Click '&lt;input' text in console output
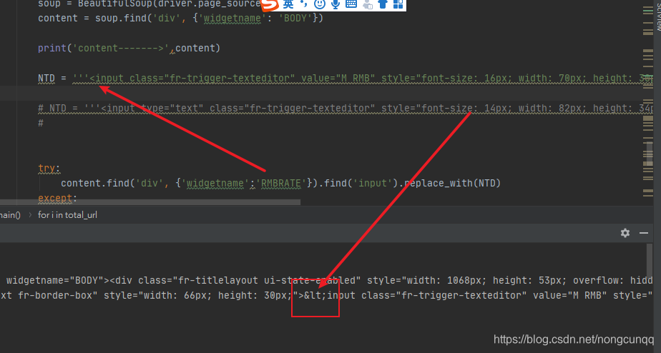 click(330, 295)
